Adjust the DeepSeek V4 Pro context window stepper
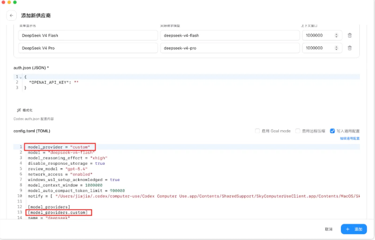 click(336, 48)
